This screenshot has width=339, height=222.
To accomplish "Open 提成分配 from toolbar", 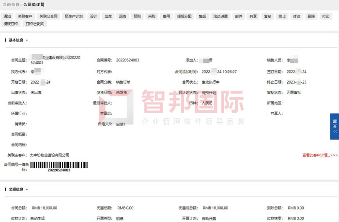I will (x=184, y=16).
